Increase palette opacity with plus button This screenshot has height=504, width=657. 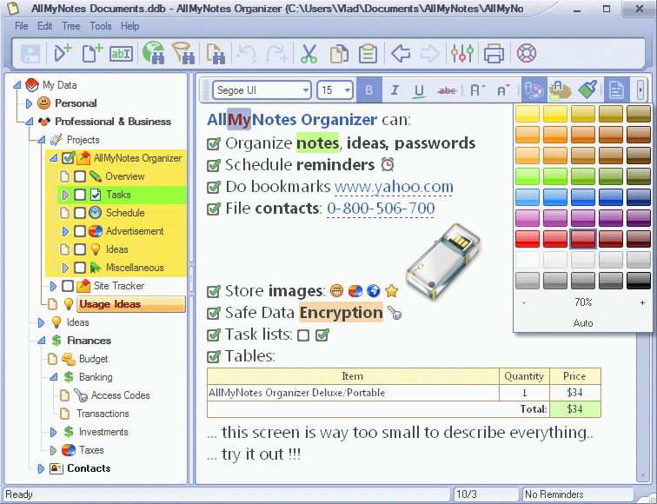tap(642, 302)
